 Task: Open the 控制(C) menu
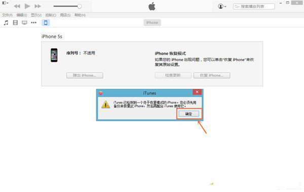coord(51,15)
